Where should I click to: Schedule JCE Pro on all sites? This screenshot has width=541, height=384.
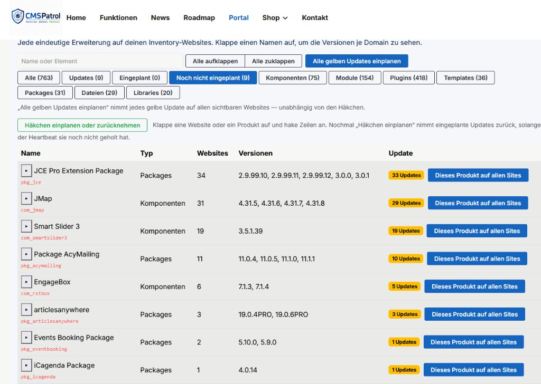pyautogui.click(x=478, y=175)
